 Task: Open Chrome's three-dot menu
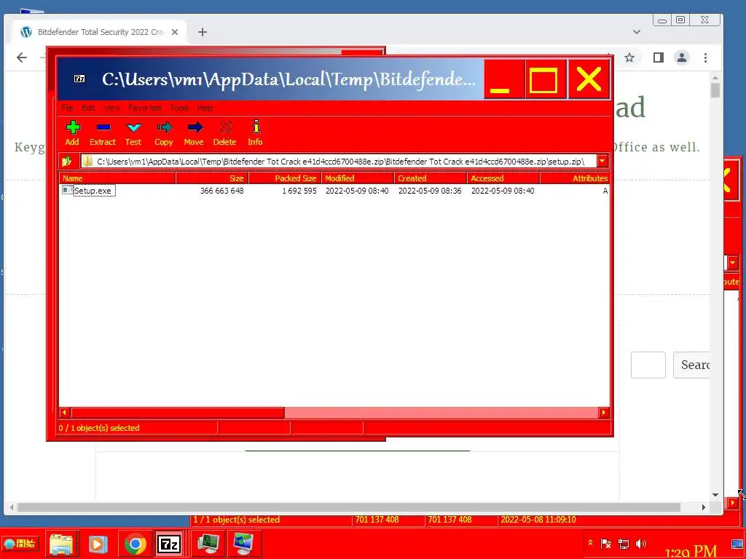705,58
